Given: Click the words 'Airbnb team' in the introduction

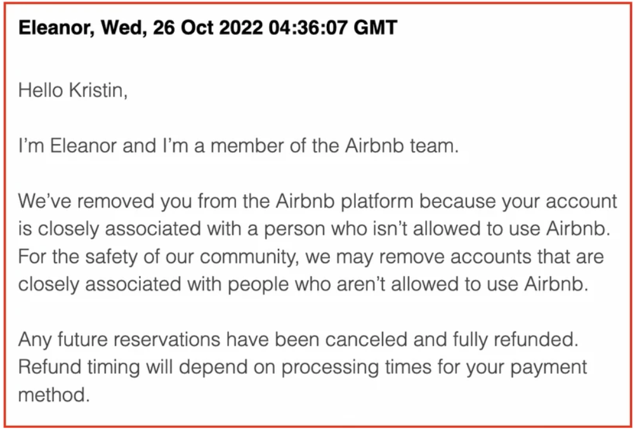Looking at the screenshot, I should [x=402, y=145].
